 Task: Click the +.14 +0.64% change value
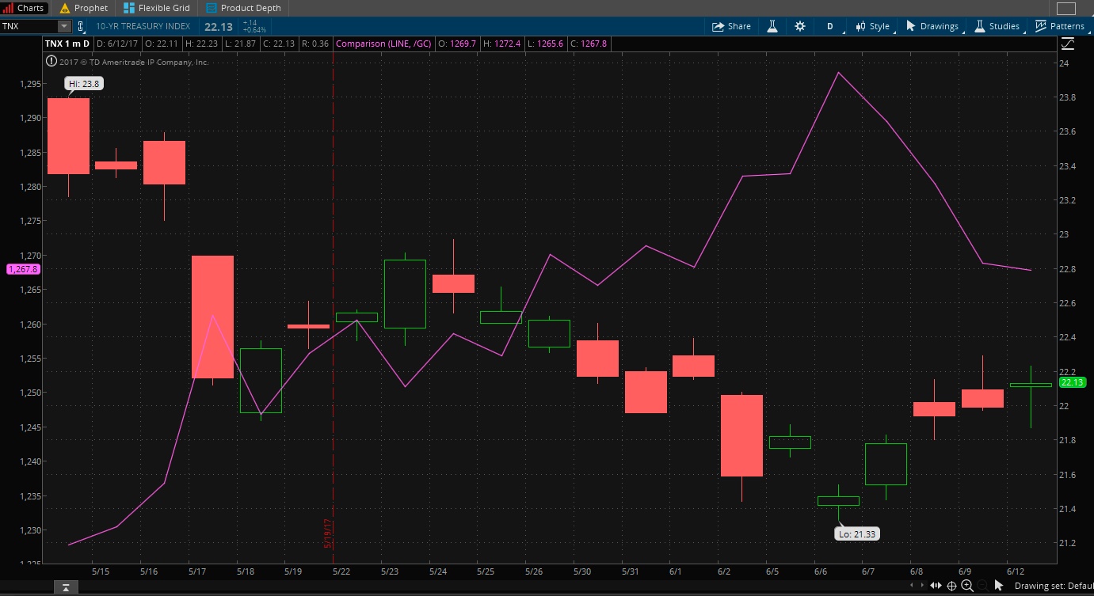point(253,26)
